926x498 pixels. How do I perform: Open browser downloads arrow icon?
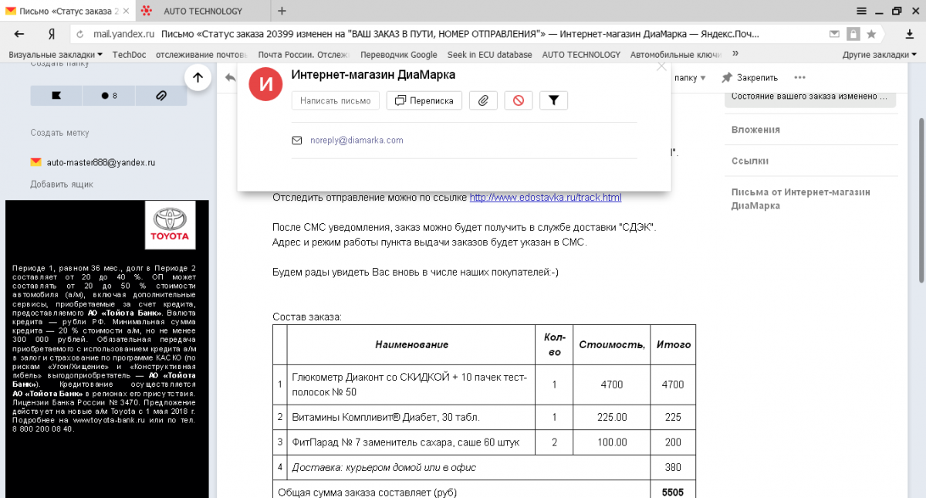[x=909, y=34]
